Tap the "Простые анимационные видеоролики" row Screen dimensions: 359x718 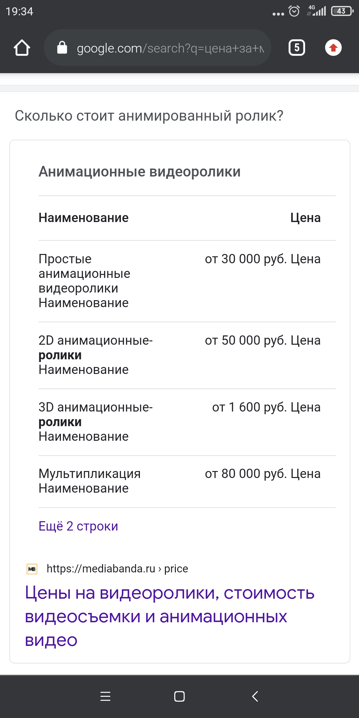pyautogui.click(x=84, y=274)
